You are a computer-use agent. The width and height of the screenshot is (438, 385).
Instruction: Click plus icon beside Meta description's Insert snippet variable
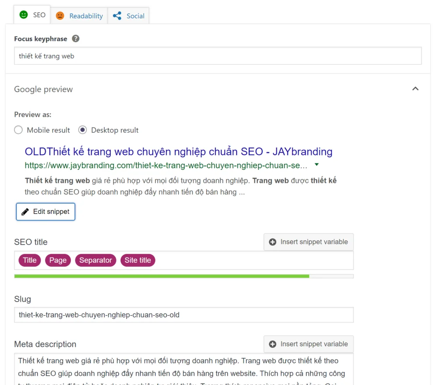point(272,344)
